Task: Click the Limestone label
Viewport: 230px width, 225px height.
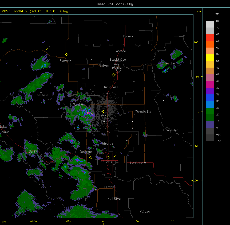Action: point(41,95)
